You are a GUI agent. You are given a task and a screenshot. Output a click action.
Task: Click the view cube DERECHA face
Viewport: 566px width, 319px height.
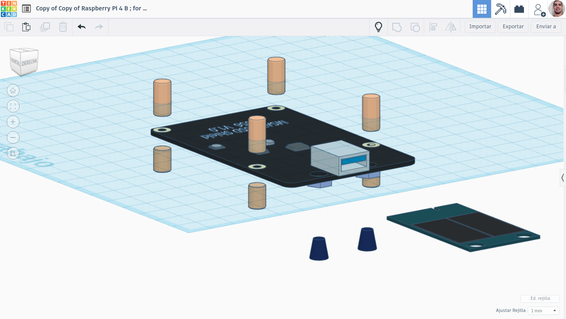pyautogui.click(x=29, y=62)
